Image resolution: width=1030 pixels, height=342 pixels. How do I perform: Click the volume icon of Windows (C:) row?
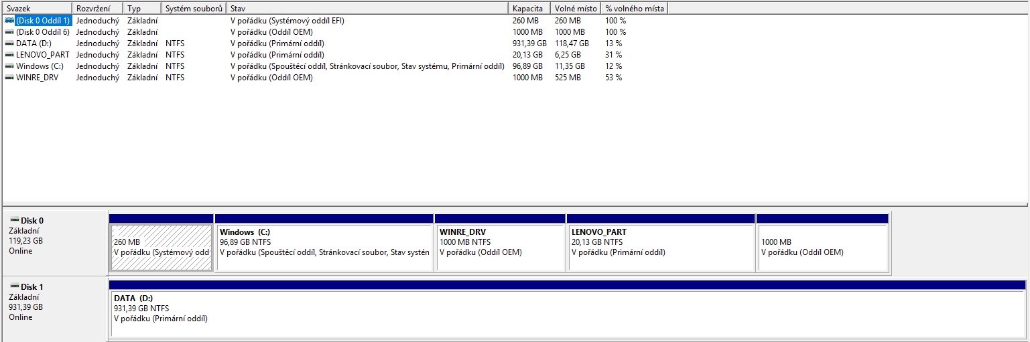[9, 66]
